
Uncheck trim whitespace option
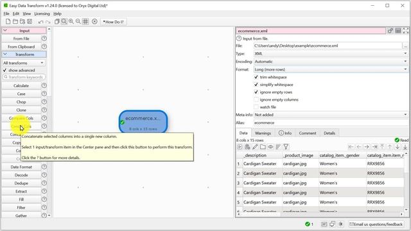pos(256,77)
